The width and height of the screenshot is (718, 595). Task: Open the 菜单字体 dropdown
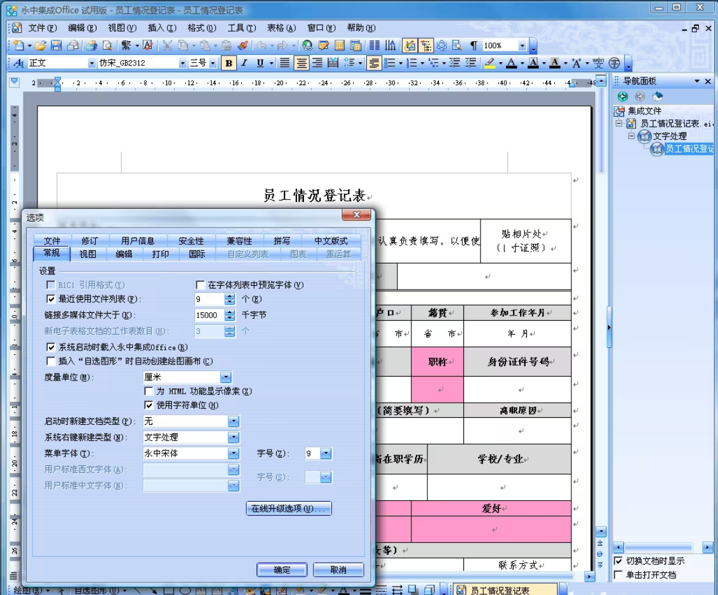(x=234, y=453)
